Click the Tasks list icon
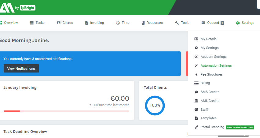Viewport: 260px width, 138px height. coord(32,23)
